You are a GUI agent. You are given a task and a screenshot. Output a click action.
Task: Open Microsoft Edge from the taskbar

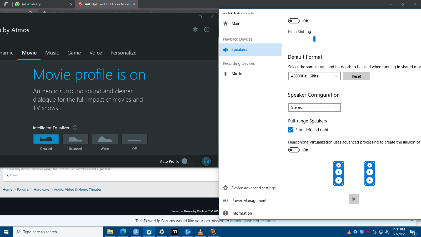(123, 232)
